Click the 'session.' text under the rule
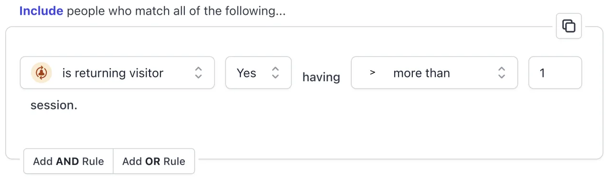The image size is (612, 187). (54, 105)
